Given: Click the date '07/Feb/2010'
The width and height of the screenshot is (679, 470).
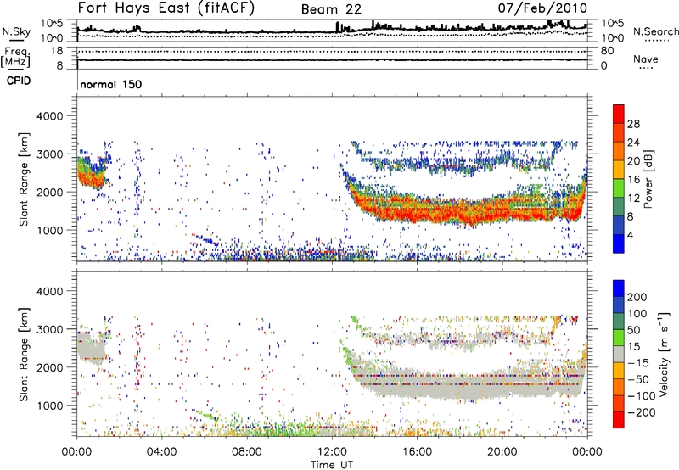Looking at the screenshot, I should click(542, 8).
